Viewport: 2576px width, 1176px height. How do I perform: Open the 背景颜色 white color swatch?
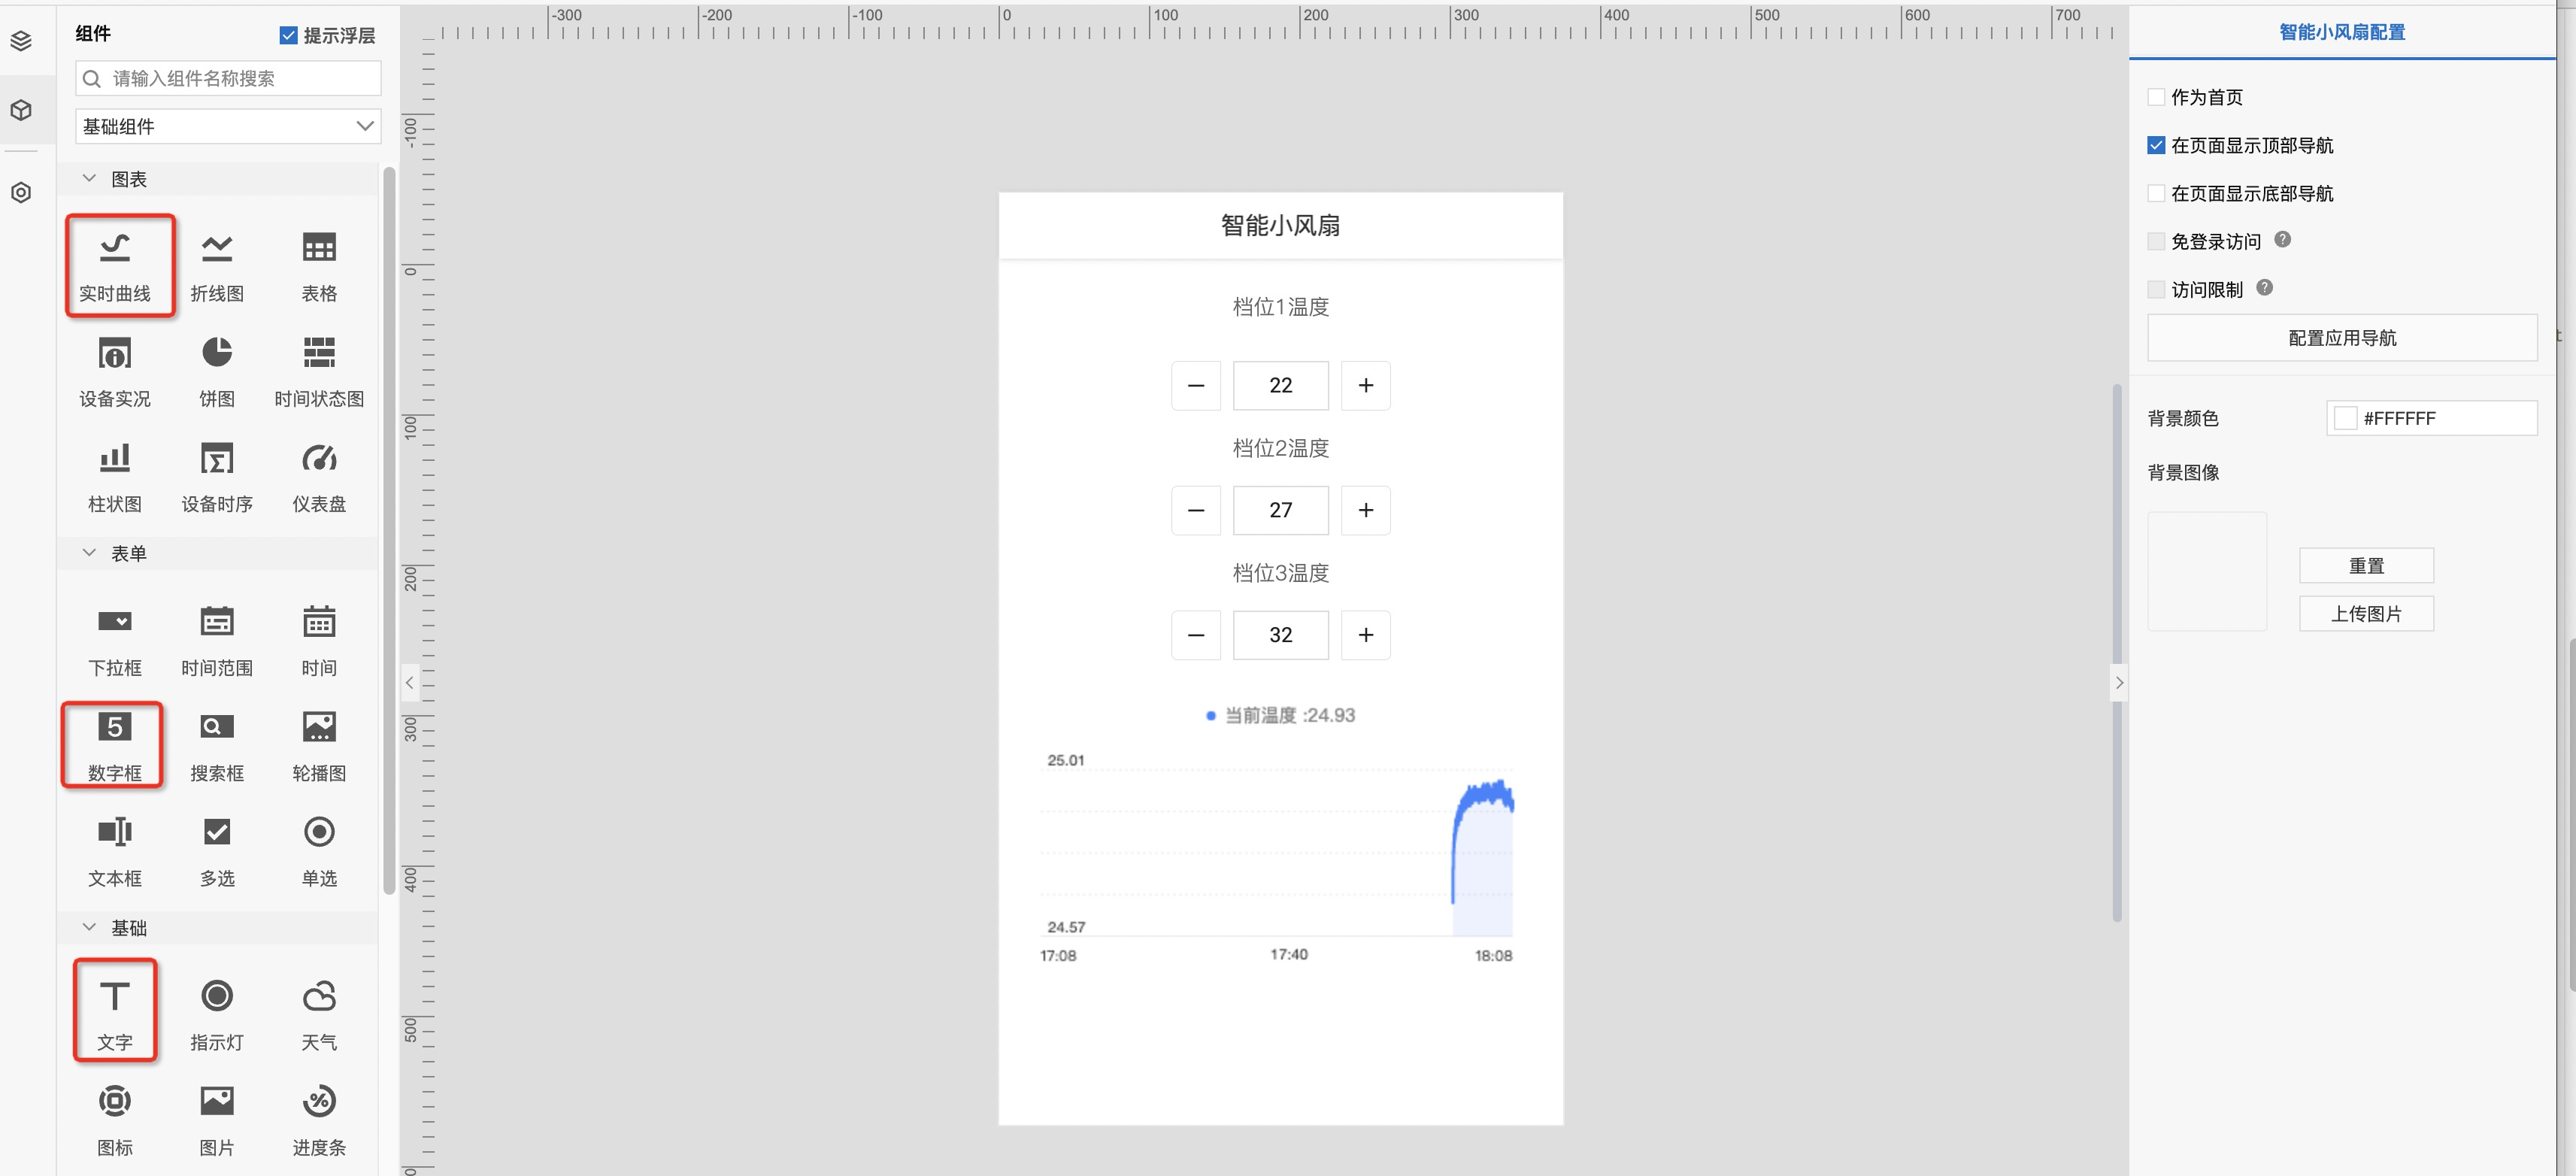(2345, 418)
